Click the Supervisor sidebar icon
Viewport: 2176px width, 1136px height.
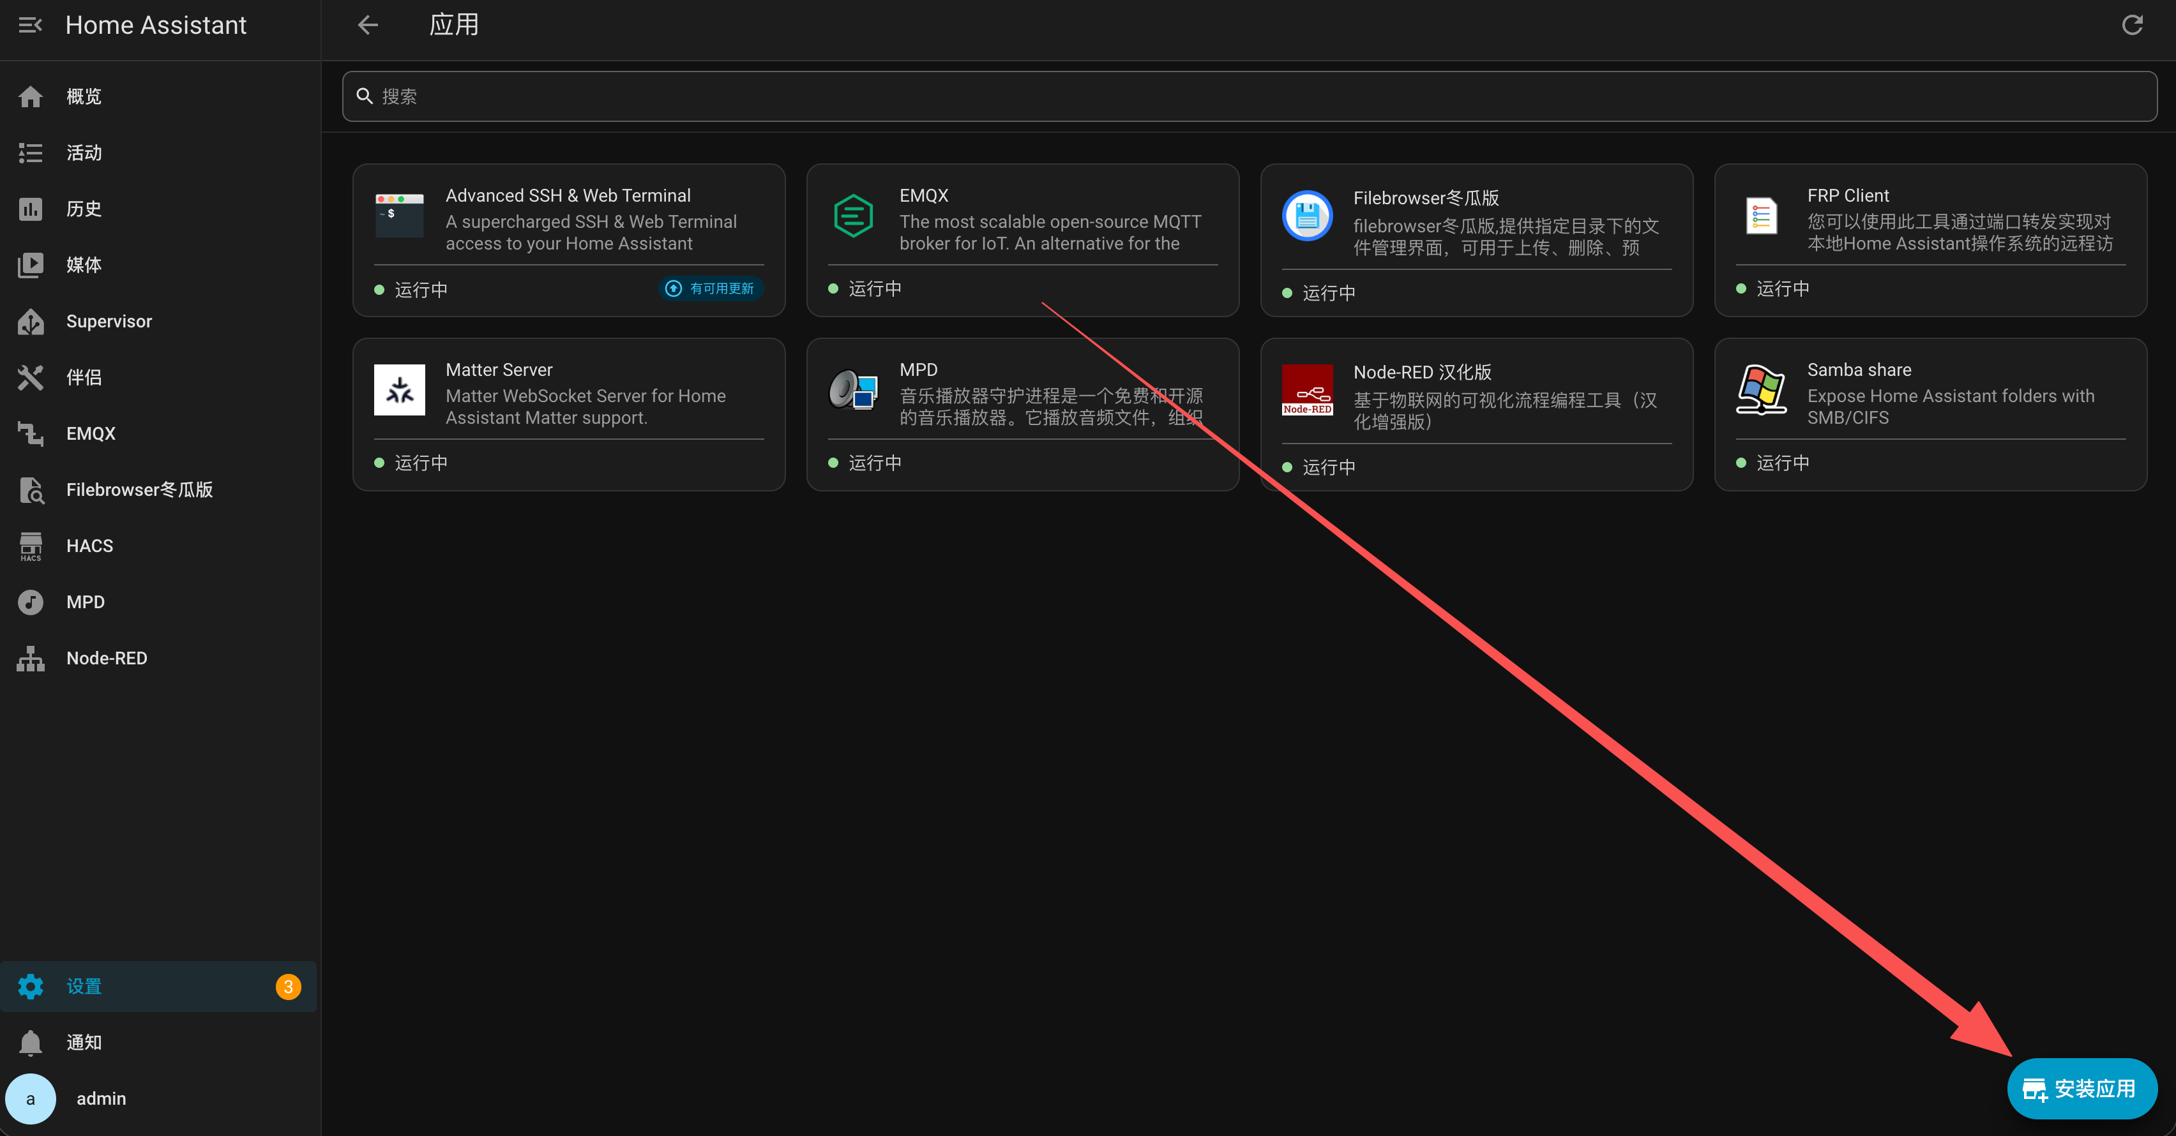point(31,322)
